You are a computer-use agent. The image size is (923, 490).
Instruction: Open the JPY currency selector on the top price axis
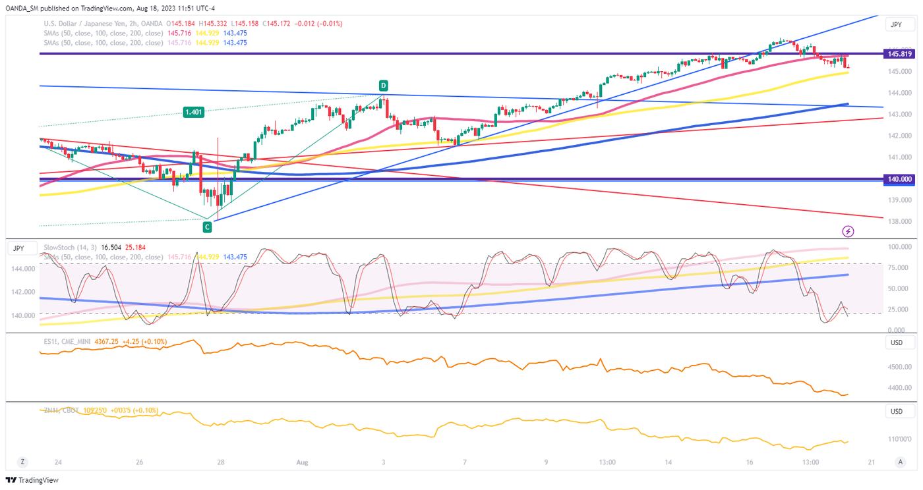tap(899, 24)
